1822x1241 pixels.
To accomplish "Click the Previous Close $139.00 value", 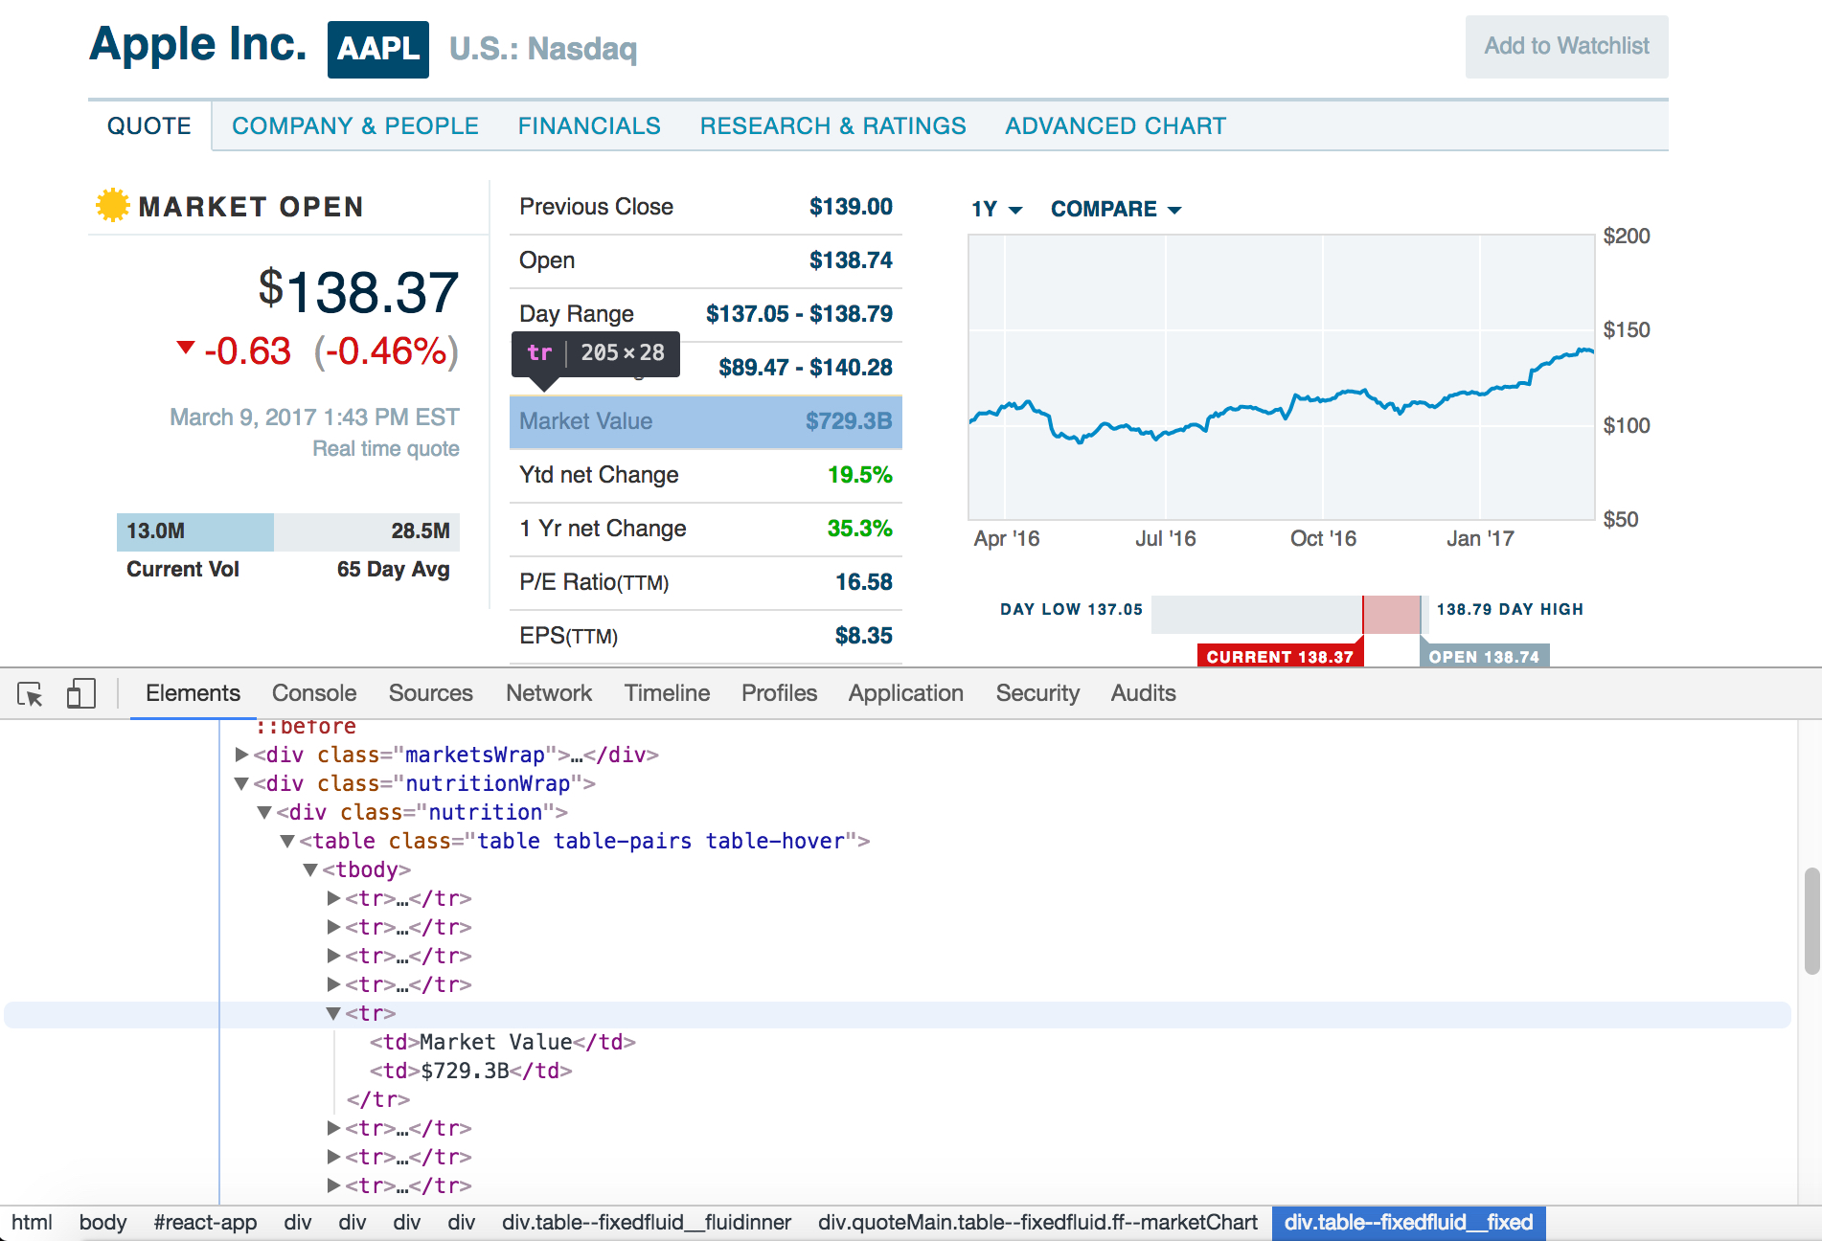I will click(x=851, y=207).
